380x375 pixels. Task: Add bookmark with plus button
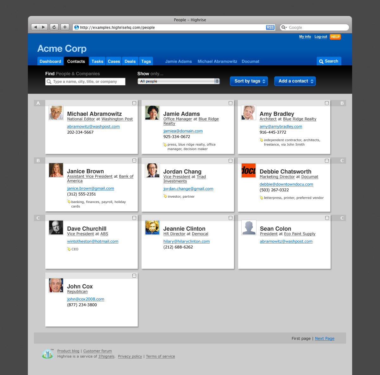[x=65, y=27]
